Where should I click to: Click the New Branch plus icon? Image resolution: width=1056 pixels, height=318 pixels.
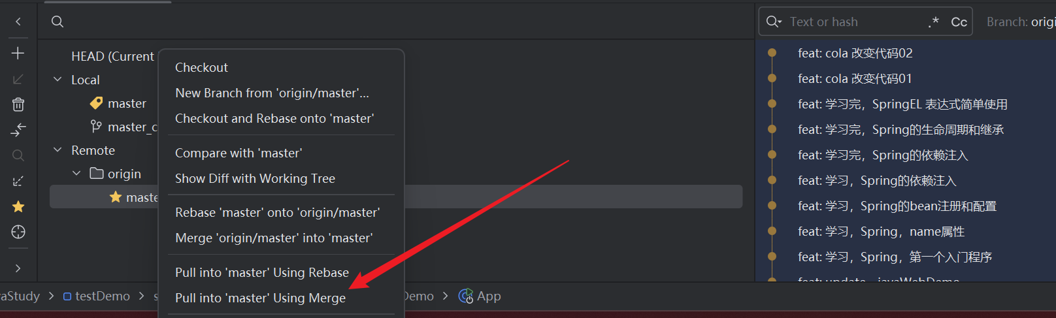tap(18, 53)
